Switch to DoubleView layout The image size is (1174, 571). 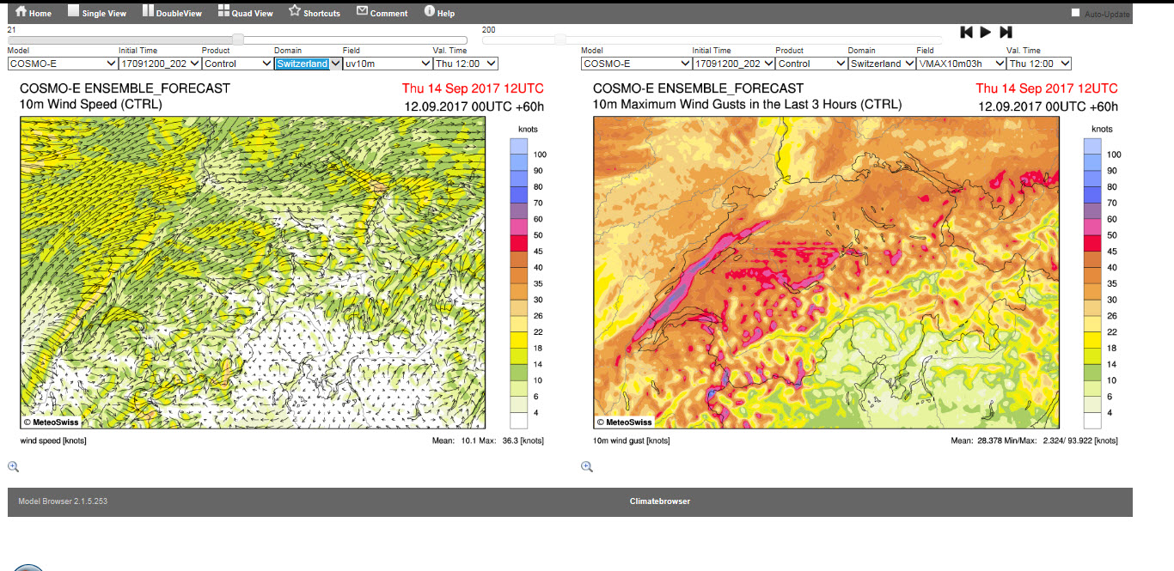[149, 12]
